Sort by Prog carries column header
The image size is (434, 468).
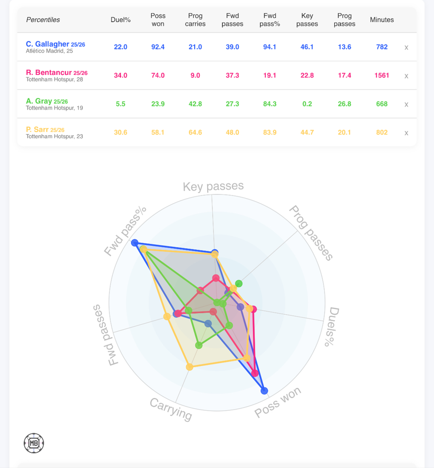(195, 20)
